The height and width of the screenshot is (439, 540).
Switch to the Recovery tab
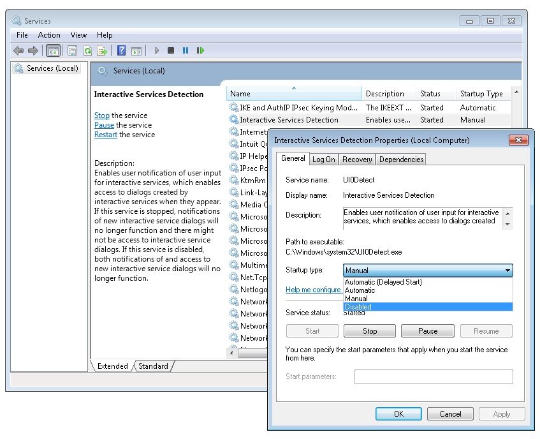pos(357,159)
